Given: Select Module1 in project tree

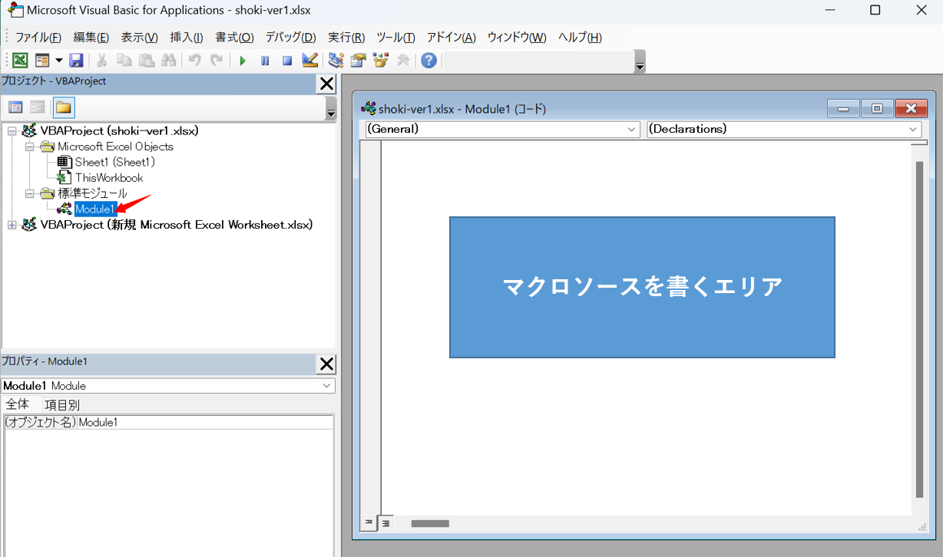Looking at the screenshot, I should (x=95, y=209).
